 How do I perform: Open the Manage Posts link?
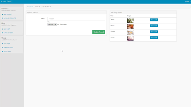click(9, 33)
